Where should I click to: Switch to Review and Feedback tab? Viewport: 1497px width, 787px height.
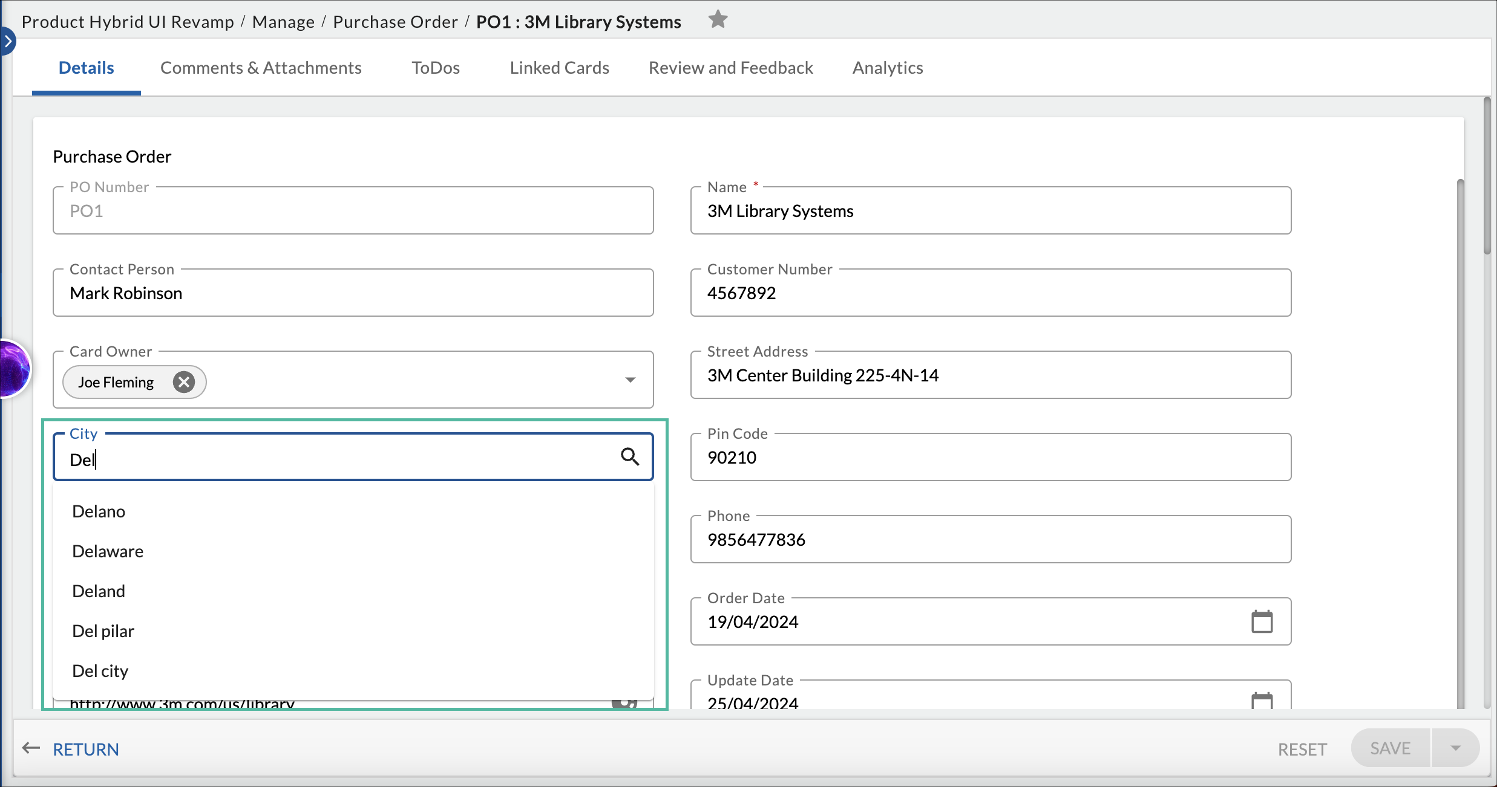[731, 68]
